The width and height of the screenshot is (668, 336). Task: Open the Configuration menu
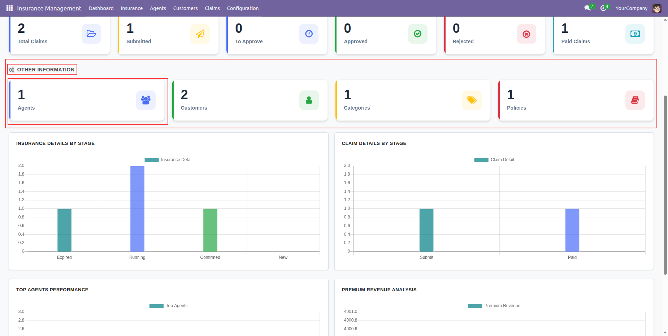243,8
